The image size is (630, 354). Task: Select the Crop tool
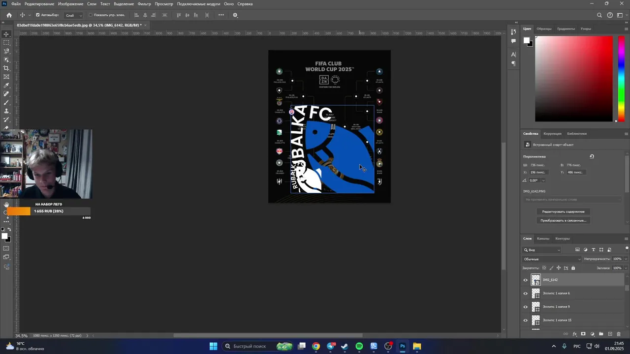[x=6, y=68]
